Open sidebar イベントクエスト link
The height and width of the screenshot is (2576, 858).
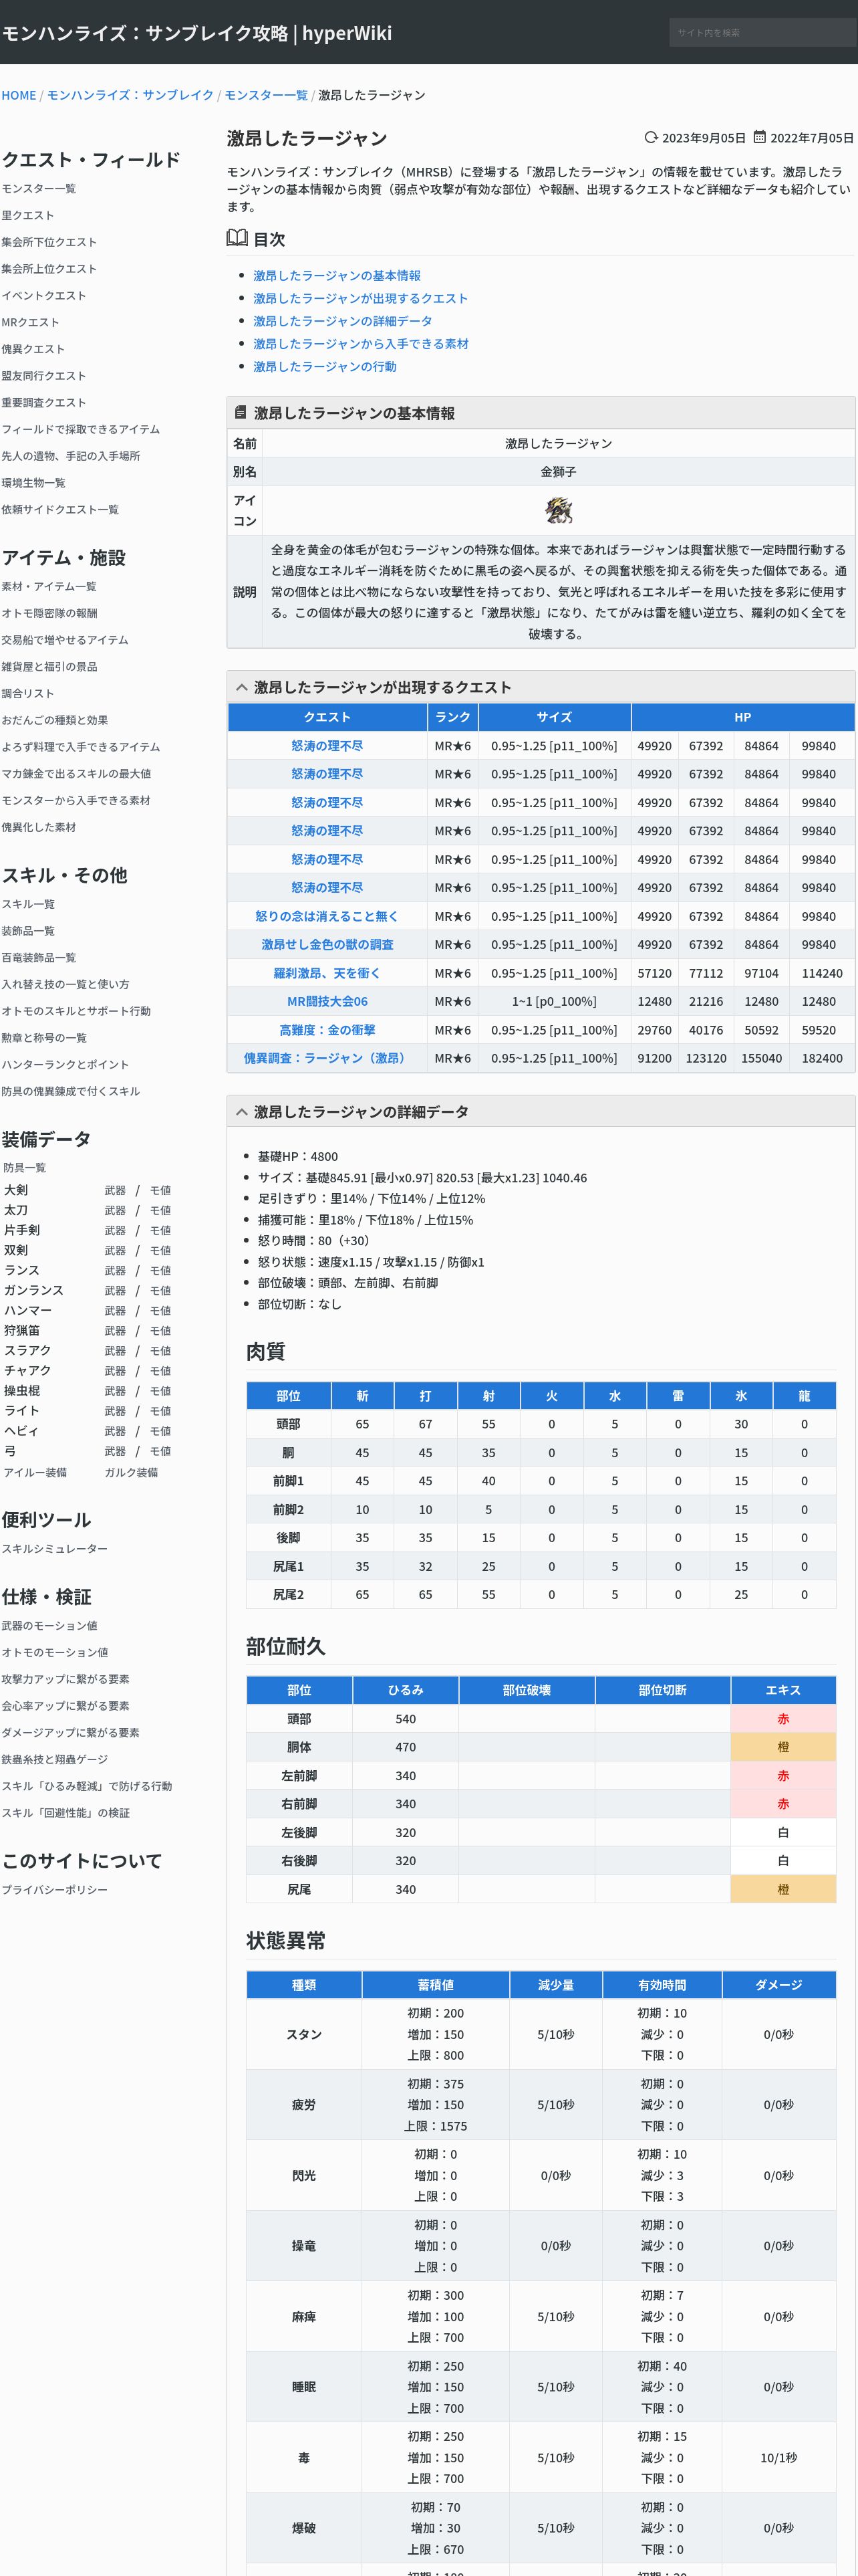coord(44,295)
